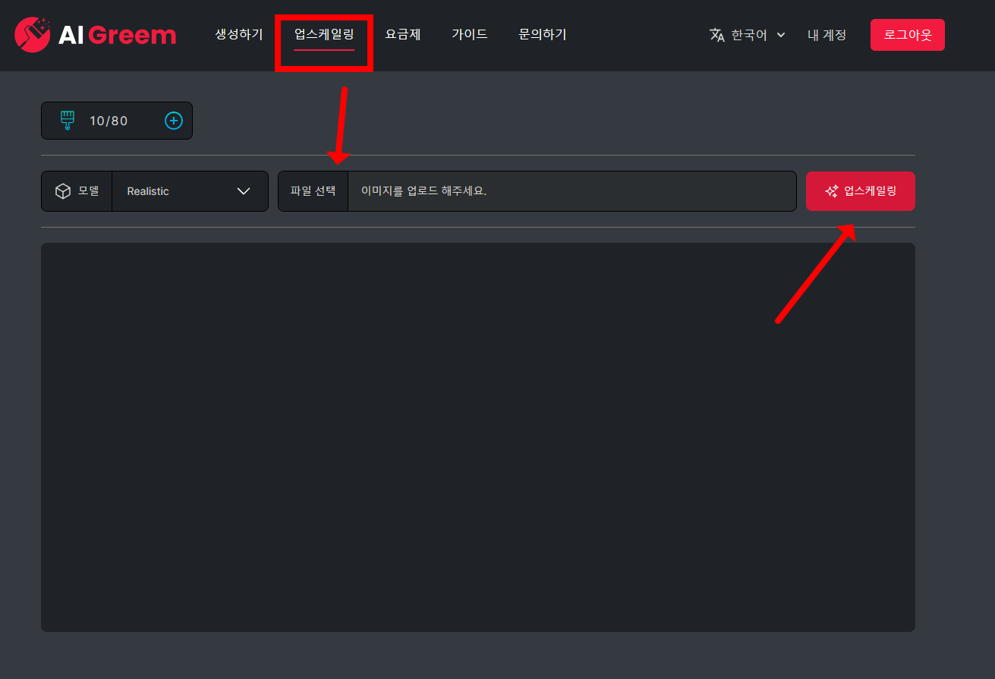The width and height of the screenshot is (995, 679).
Task: Open the 생성하기 menu
Action: point(239,35)
